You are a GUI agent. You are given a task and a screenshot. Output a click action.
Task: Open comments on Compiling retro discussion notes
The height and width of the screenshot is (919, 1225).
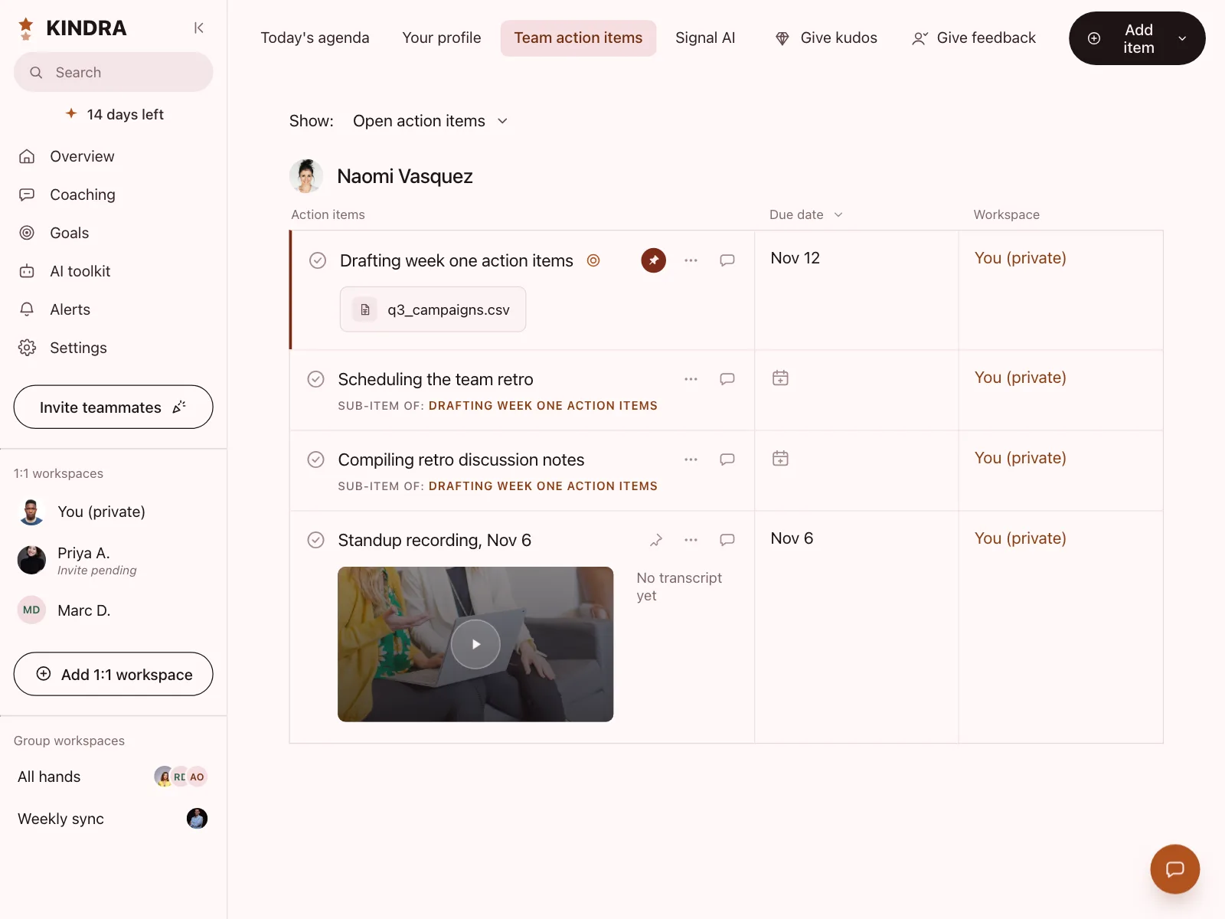(x=727, y=459)
